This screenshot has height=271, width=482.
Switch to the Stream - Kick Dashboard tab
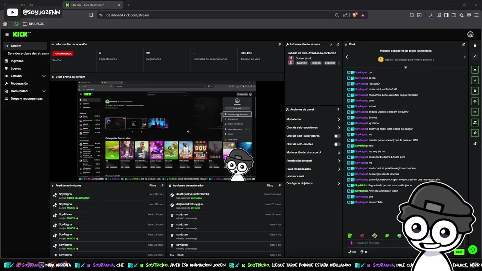click(x=92, y=5)
